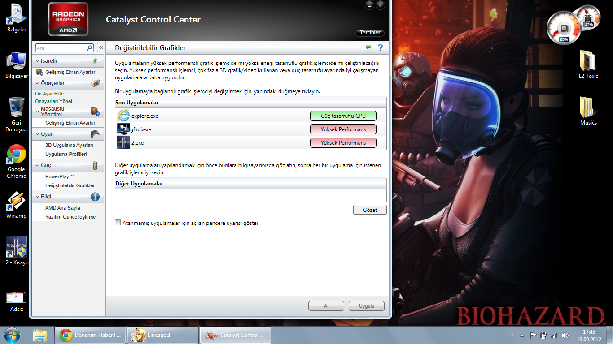This screenshot has height=344, width=613.
Task: Toggle iexplore.exe Güç tasarruflu GPU button
Action: (x=343, y=116)
